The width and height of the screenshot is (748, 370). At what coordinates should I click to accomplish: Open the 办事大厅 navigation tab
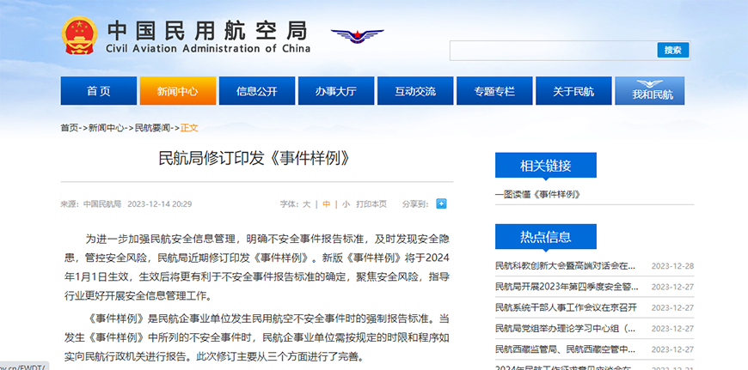336,91
